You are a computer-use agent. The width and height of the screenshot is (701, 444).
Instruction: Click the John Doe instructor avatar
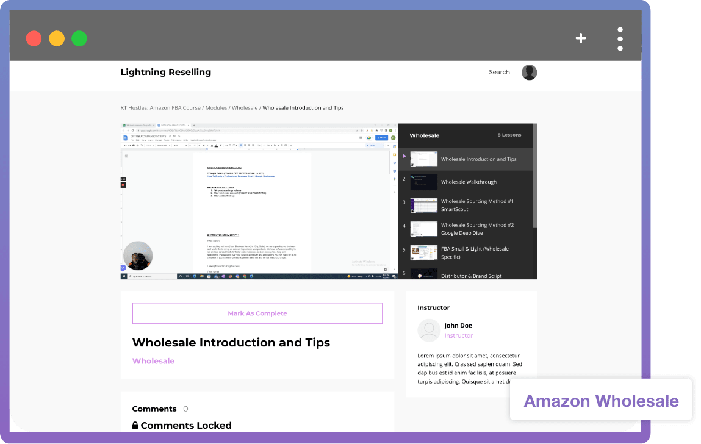[x=429, y=331]
